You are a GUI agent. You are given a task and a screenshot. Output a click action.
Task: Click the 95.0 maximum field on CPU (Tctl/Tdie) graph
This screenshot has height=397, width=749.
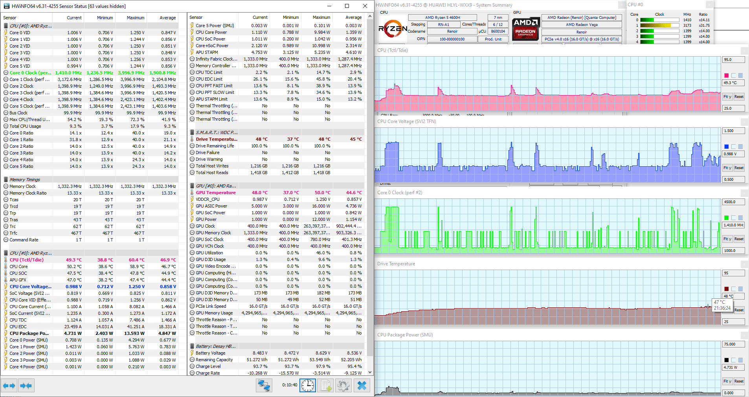733,60
